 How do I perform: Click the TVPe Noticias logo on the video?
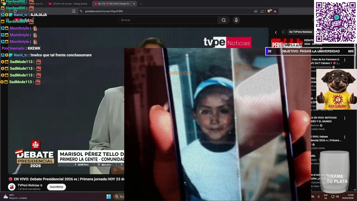[227, 42]
